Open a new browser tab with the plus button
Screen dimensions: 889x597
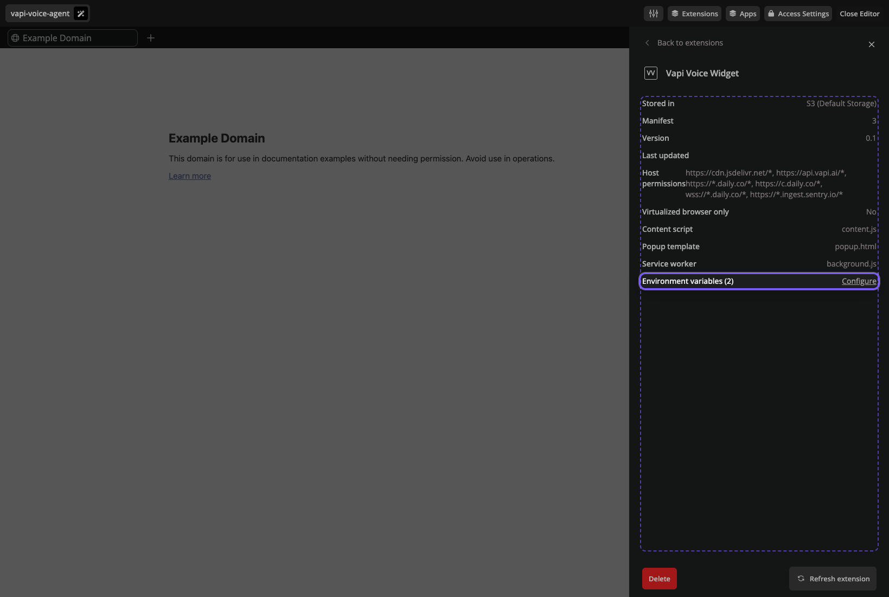(x=151, y=38)
